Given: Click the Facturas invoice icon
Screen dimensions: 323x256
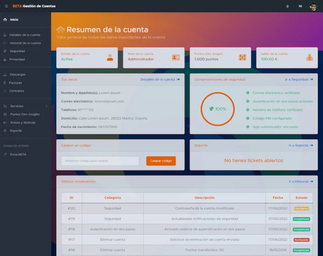Looking at the screenshot, I should pyautogui.click(x=5, y=83).
